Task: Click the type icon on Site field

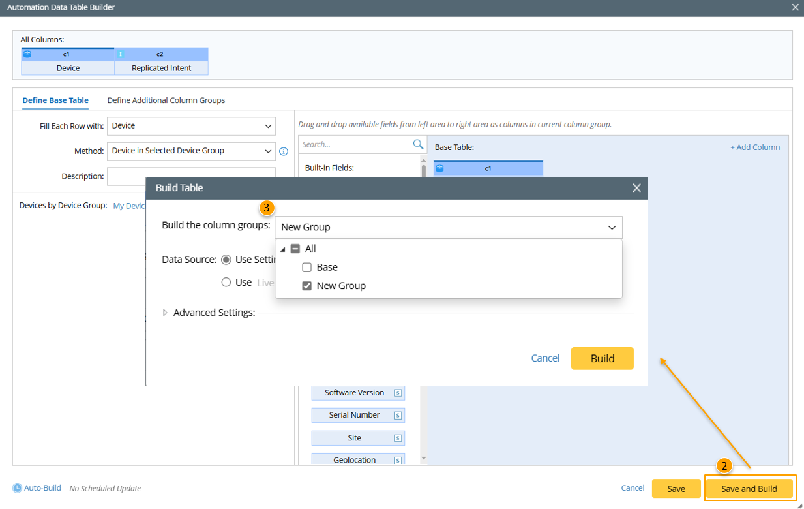Action: pos(398,438)
